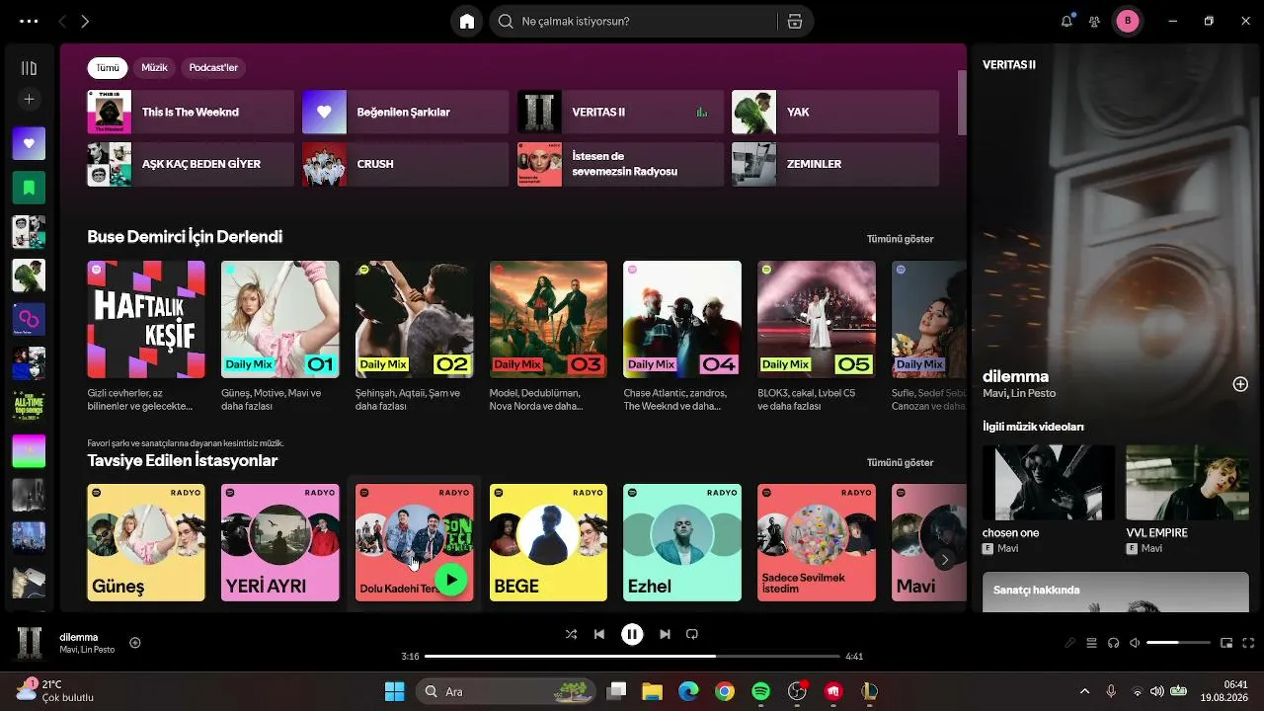1264x711 pixels.
Task: Open the This Is The Weeknd shortcut
Action: tap(191, 112)
